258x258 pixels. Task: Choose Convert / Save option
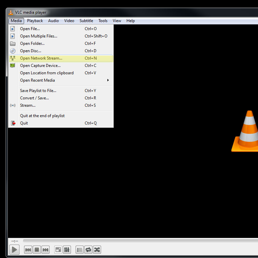(34, 98)
